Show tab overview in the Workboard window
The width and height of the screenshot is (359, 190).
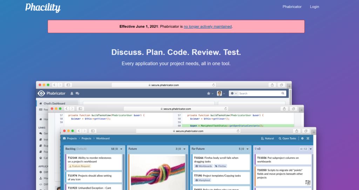pos(306,131)
